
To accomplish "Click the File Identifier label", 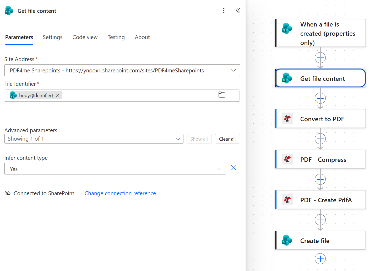I will [x=20, y=84].
